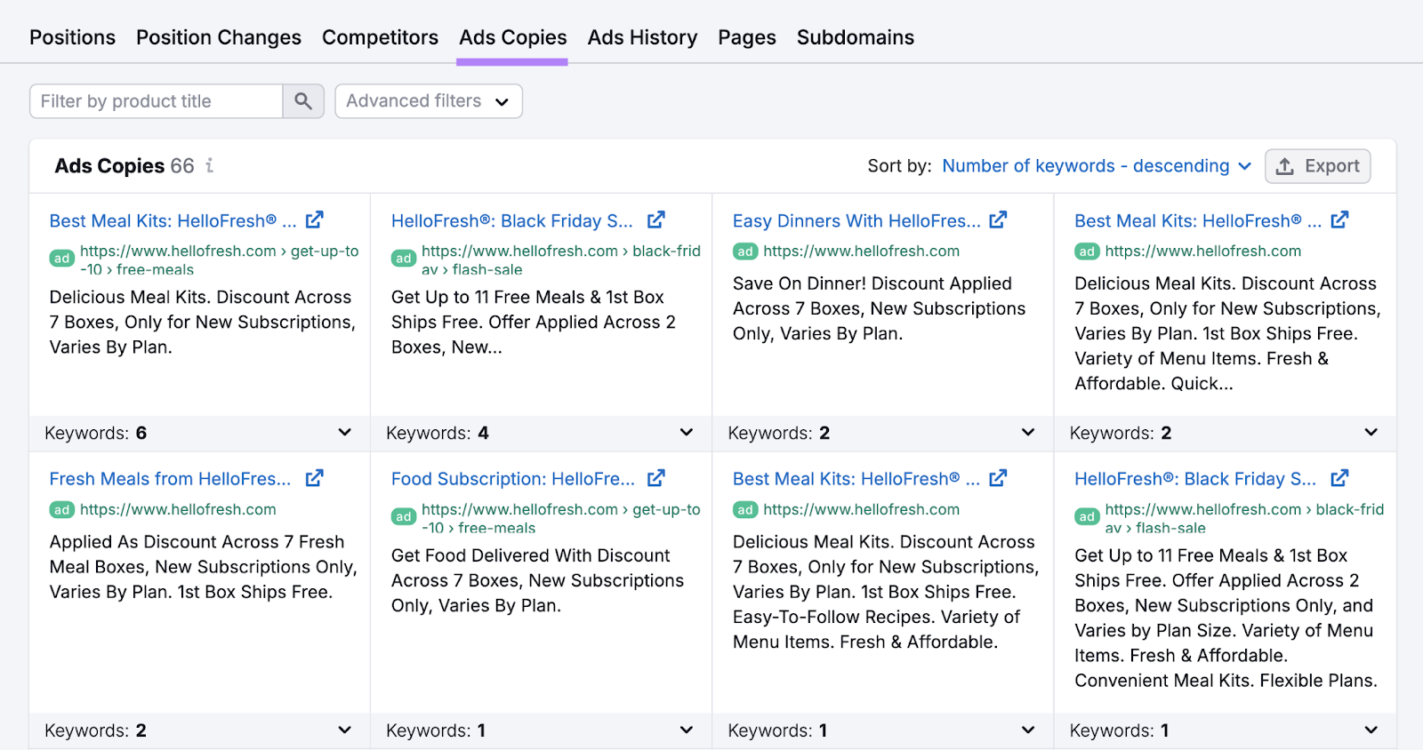Click the info icon beside Ads Copies 66
This screenshot has width=1423, height=750.
[x=210, y=165]
